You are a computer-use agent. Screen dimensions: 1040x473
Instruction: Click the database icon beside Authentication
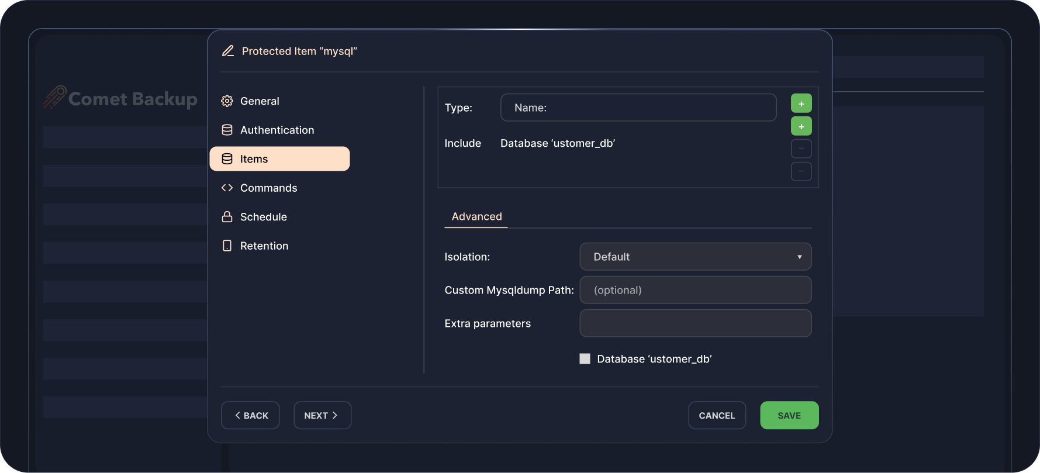click(227, 130)
